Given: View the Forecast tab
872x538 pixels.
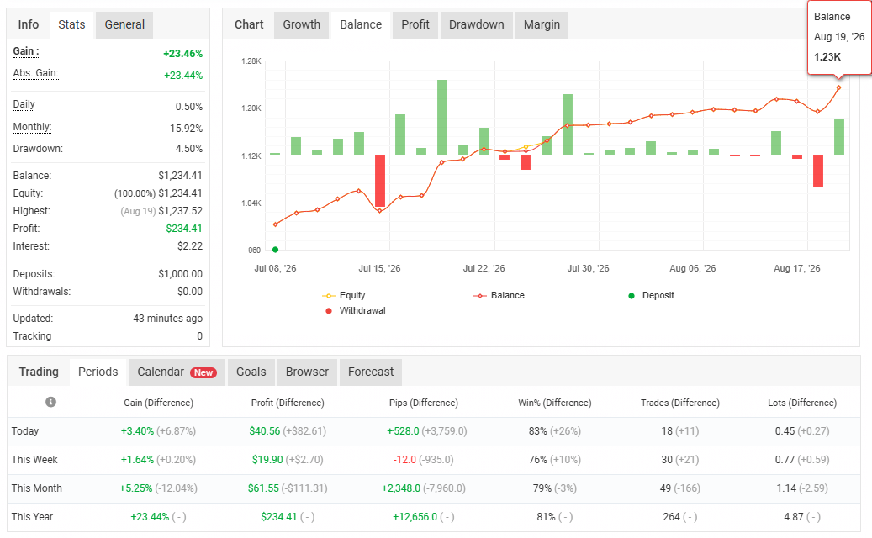Looking at the screenshot, I should [x=371, y=372].
